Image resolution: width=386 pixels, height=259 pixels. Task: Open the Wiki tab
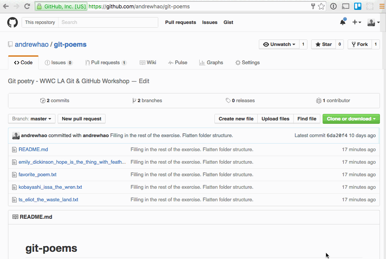(148, 63)
